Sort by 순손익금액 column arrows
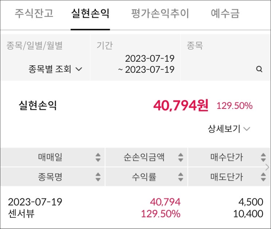Viewport: 271px width, 229px height. (x=181, y=157)
